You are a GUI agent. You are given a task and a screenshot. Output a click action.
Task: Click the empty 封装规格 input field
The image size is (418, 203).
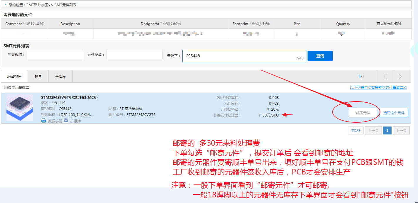(x=55, y=54)
